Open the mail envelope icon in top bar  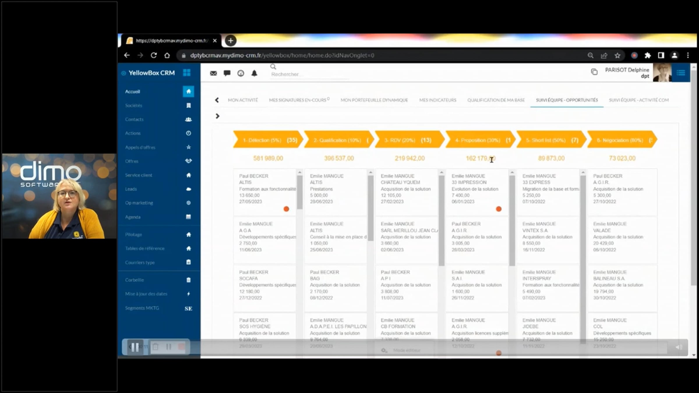click(213, 73)
